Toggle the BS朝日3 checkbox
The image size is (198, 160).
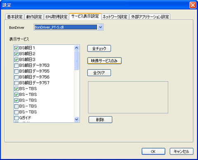pyautogui.click(x=16, y=60)
